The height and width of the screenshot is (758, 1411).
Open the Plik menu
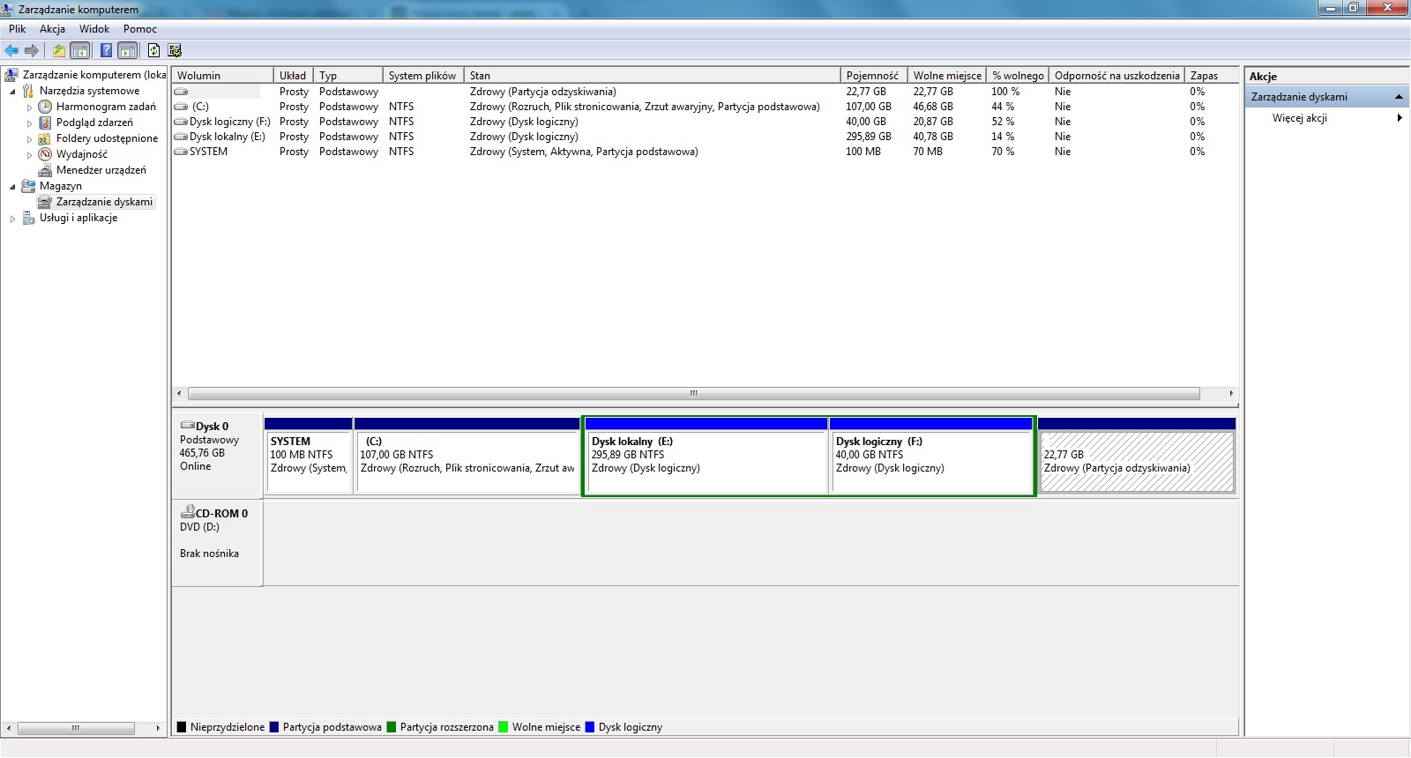coord(18,29)
